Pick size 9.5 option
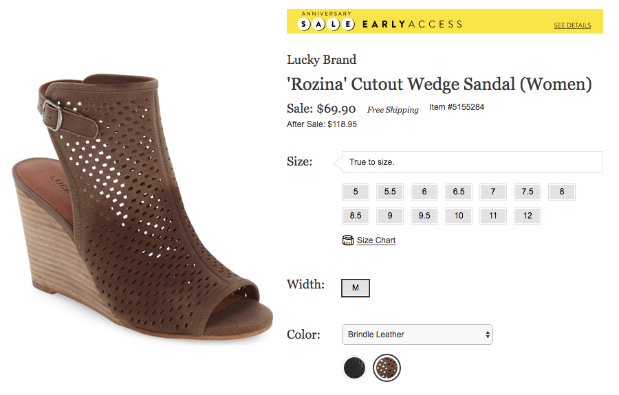The image size is (619, 395). click(424, 216)
